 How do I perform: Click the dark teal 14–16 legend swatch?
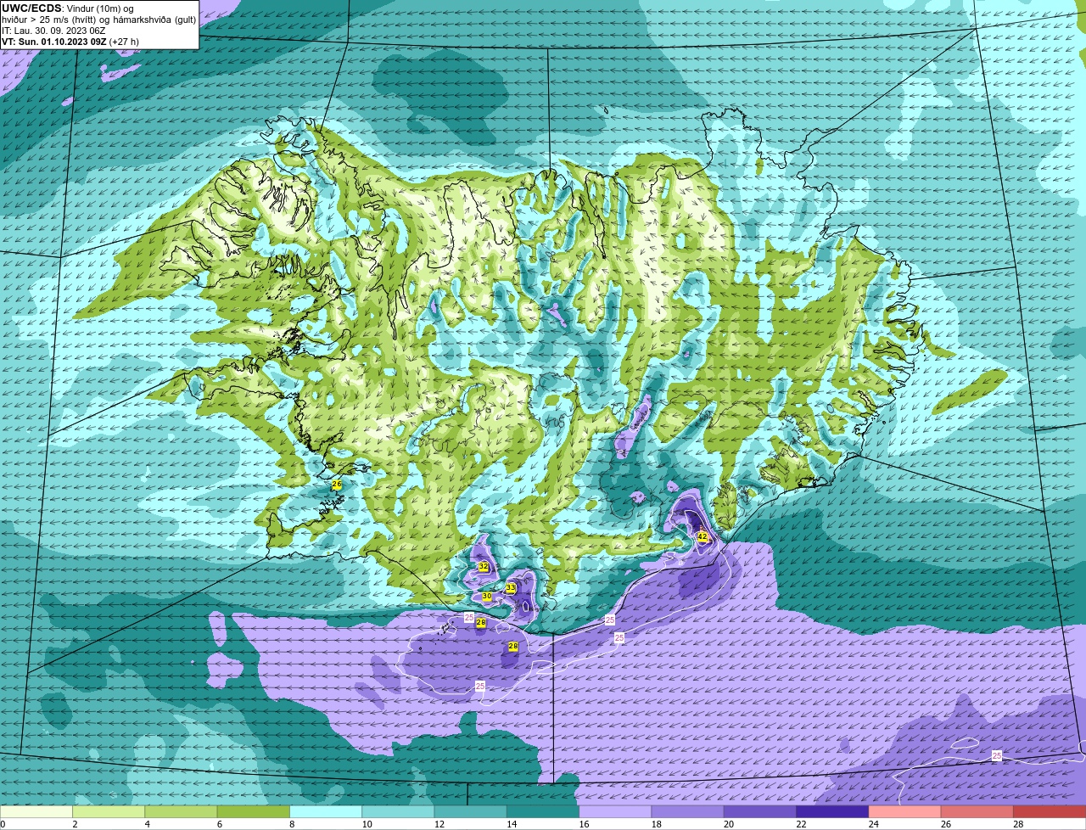(x=543, y=812)
